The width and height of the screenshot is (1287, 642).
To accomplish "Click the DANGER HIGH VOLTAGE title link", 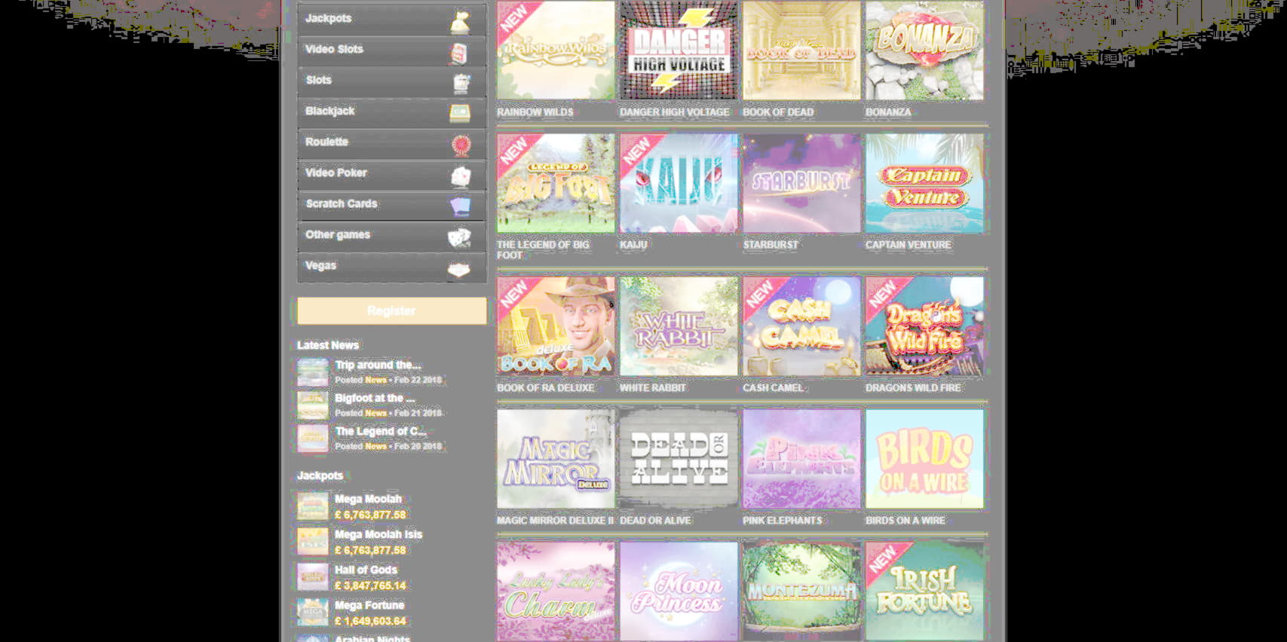I will (675, 112).
